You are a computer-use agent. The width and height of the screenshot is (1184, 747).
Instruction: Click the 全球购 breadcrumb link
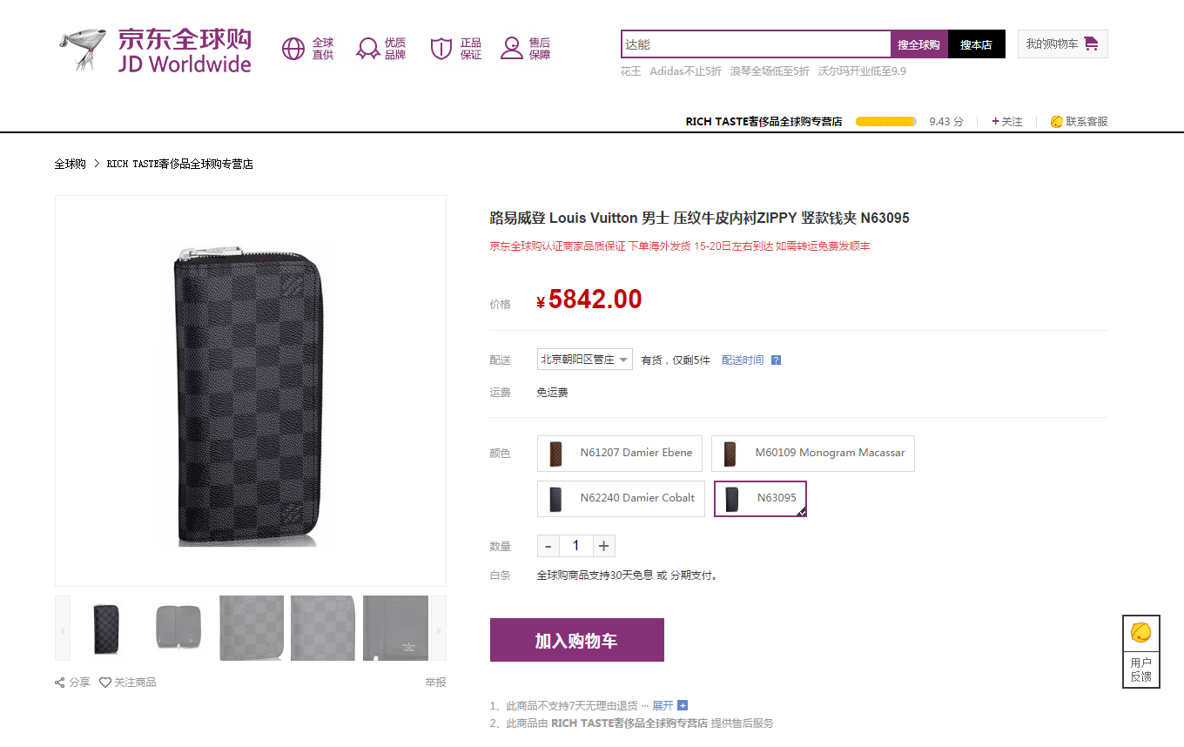click(x=70, y=164)
